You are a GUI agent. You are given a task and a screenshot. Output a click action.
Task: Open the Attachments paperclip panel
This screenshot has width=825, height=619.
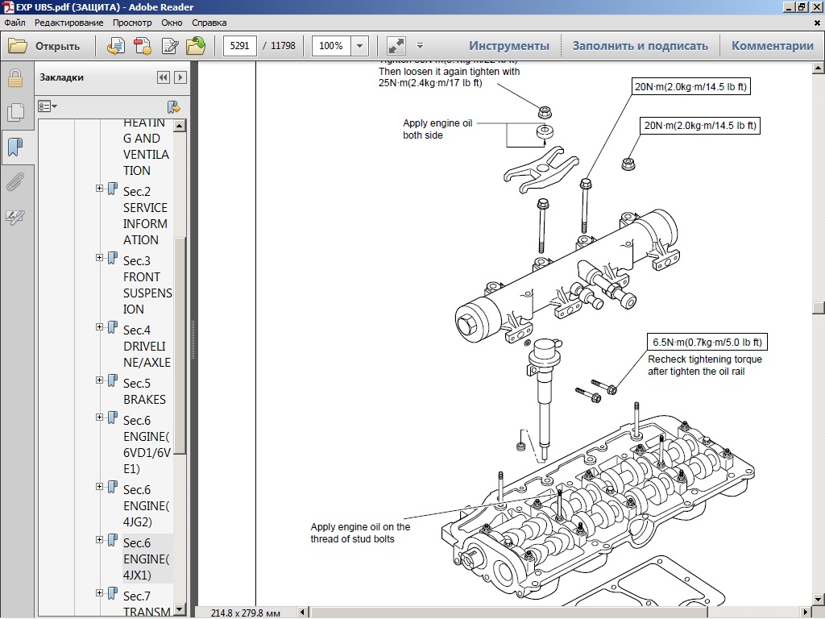[x=15, y=182]
